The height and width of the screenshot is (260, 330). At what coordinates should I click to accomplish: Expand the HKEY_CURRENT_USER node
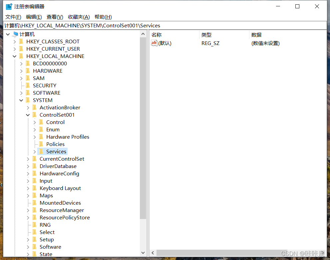15,49
